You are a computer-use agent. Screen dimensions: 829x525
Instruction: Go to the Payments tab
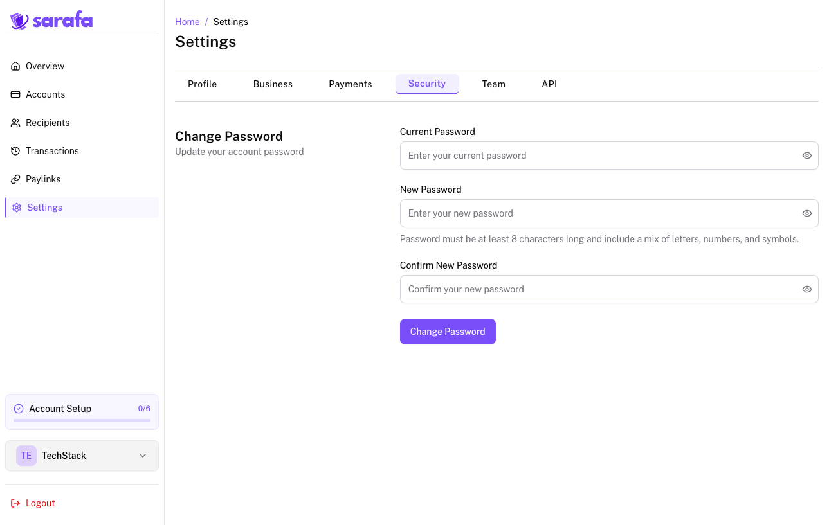351,84
